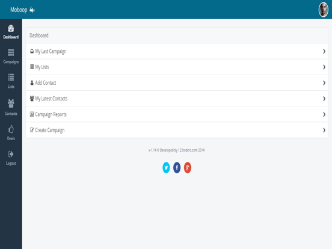
Task: Click the Moboop brand title
Action: pyautogui.click(x=19, y=10)
